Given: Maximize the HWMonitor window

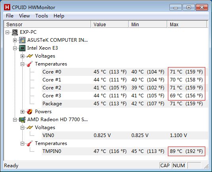Looking at the screenshot, I should pyautogui.click(x=189, y=8).
